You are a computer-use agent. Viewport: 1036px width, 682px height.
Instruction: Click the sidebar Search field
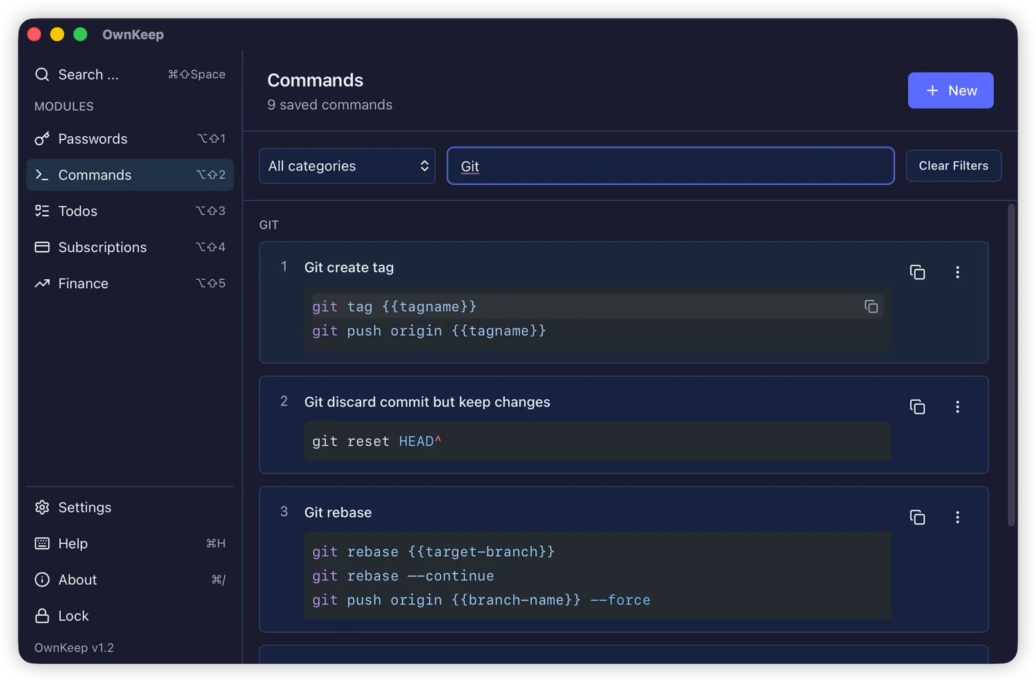click(x=130, y=75)
